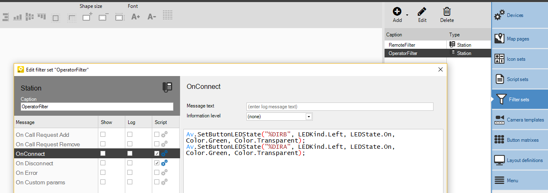Check the Log box for On Error
Viewport: 548px width, 193px height.
[x=130, y=173]
